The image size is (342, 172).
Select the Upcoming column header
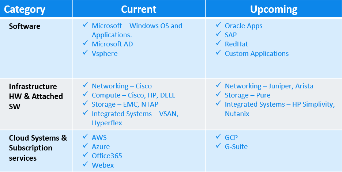coord(274,9)
